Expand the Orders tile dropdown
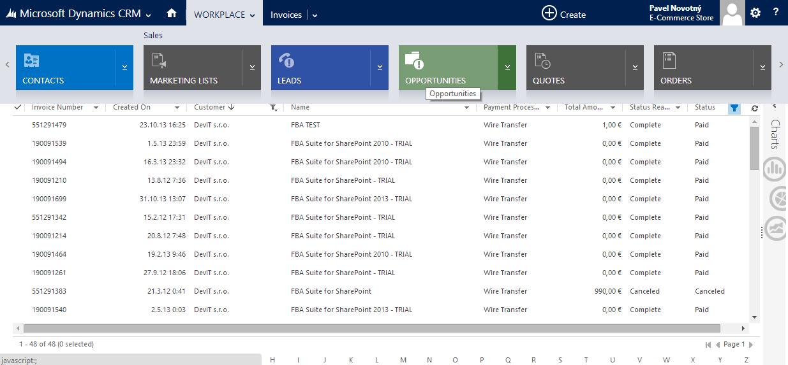This screenshot has height=365, width=788. pyautogui.click(x=762, y=67)
